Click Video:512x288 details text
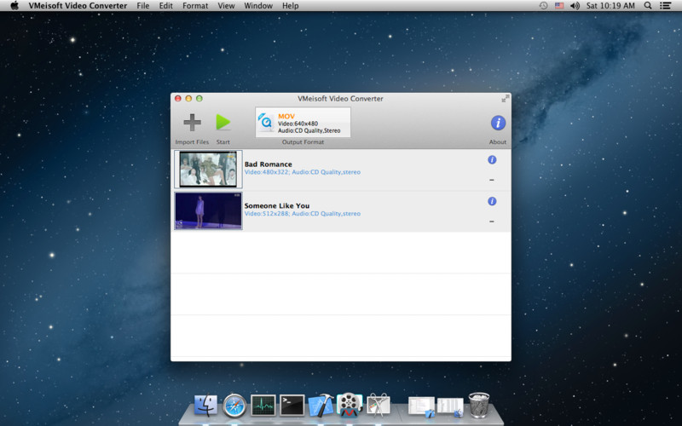This screenshot has height=426, width=682. click(303, 214)
